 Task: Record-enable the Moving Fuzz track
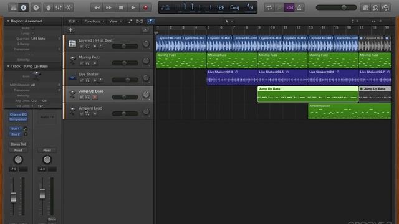(x=95, y=63)
